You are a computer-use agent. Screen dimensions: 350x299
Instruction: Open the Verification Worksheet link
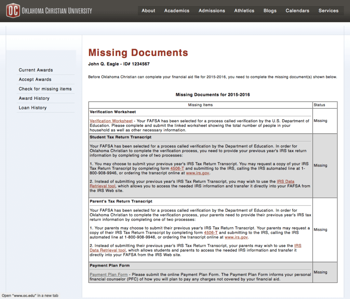111,121
